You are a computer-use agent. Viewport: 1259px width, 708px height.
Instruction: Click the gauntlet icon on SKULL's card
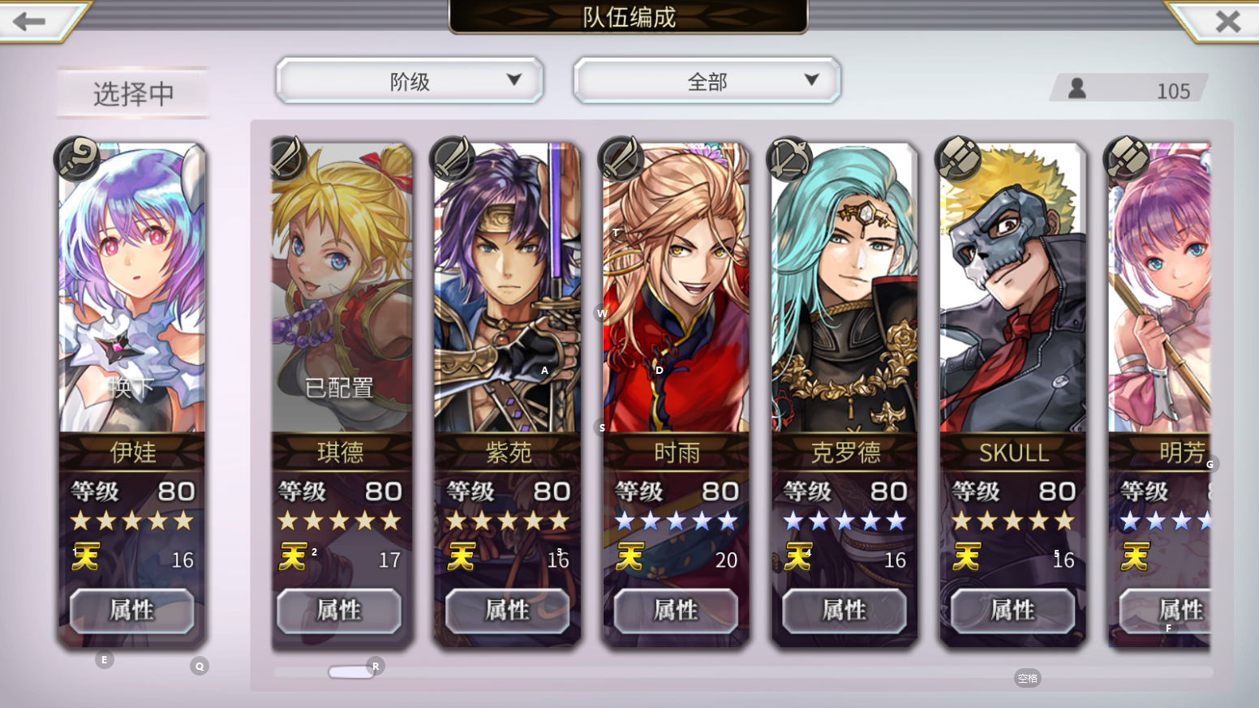click(x=958, y=157)
